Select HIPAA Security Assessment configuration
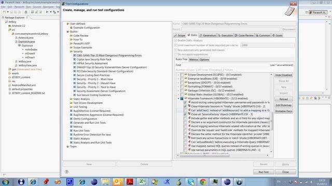Image resolution: width=332 pixels, height=186 pixels. tap(92, 63)
